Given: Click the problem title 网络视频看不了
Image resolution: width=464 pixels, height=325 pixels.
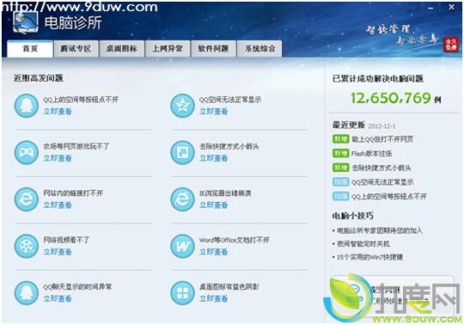Looking at the screenshot, I should point(66,240).
